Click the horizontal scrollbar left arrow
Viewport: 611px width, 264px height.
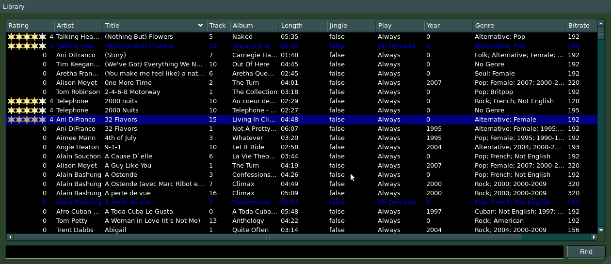coord(10,237)
